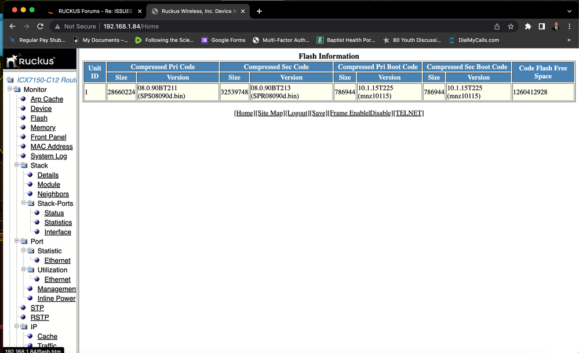Image resolution: width=579 pixels, height=353 pixels.
Task: Open the Google Forms bookmark
Action: (223, 40)
